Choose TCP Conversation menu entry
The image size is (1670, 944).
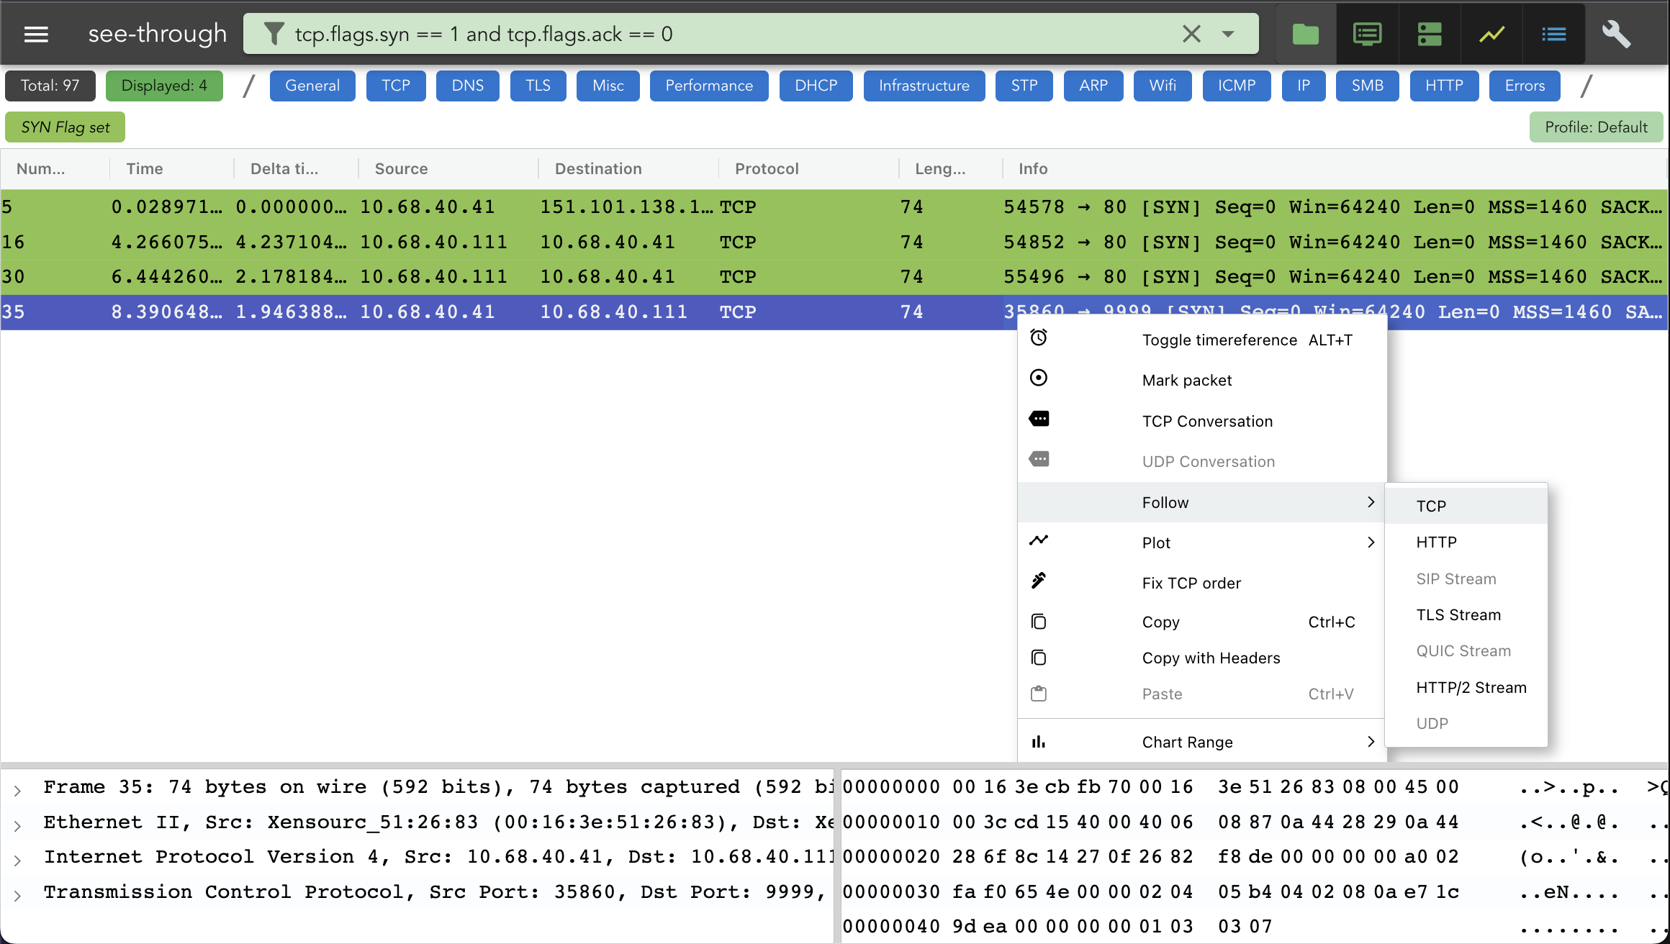[x=1202, y=421]
